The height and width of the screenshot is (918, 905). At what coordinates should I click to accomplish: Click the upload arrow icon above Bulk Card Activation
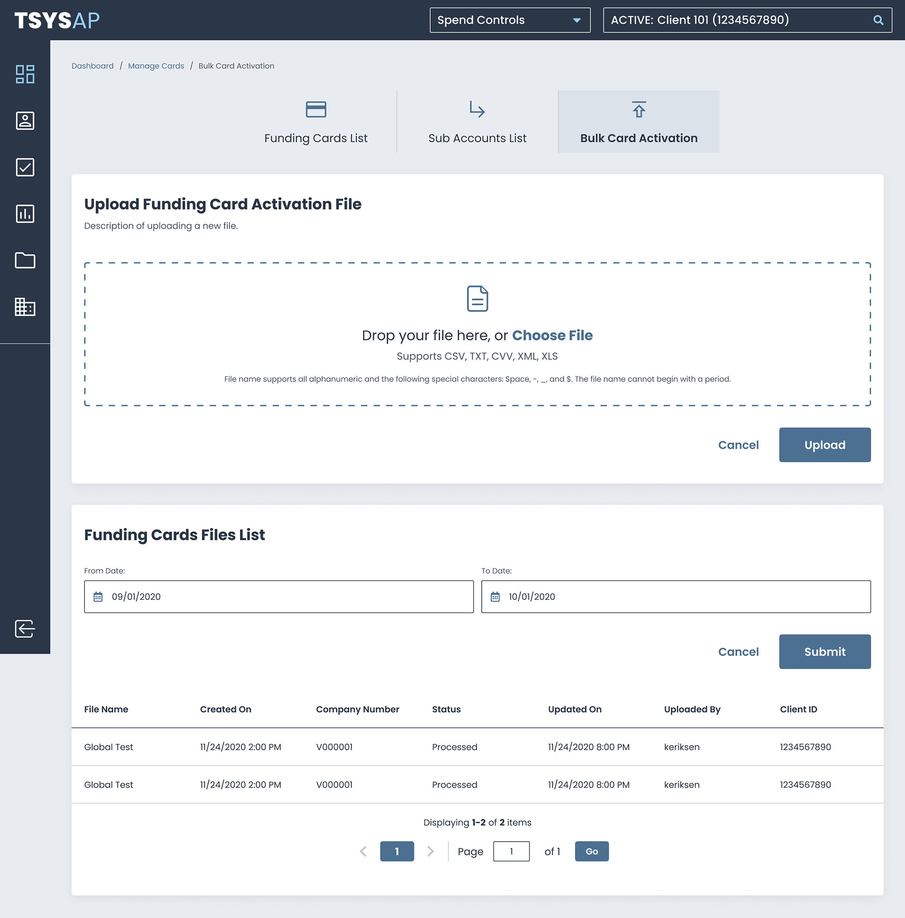click(x=639, y=109)
